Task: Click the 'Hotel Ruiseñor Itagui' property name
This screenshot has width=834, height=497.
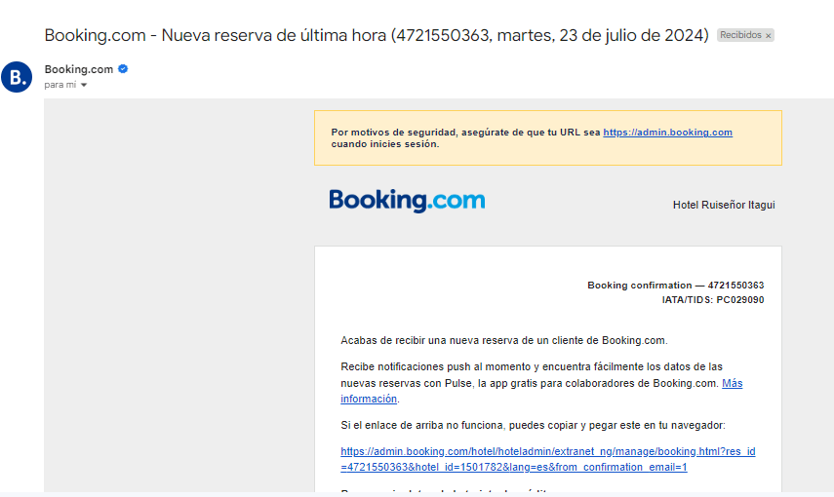Action: click(724, 205)
